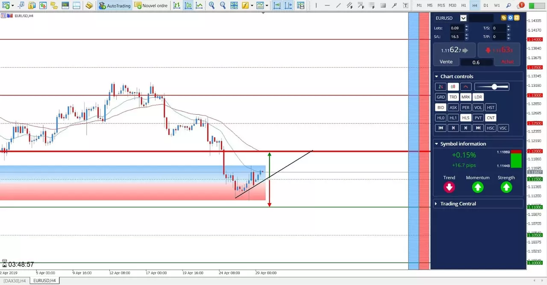Open the new chart icon
The width and height of the screenshot is (547, 285).
(x=6, y=6)
